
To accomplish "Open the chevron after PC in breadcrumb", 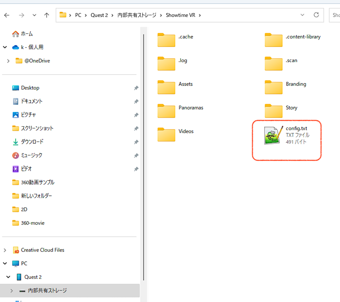I will [86, 15].
